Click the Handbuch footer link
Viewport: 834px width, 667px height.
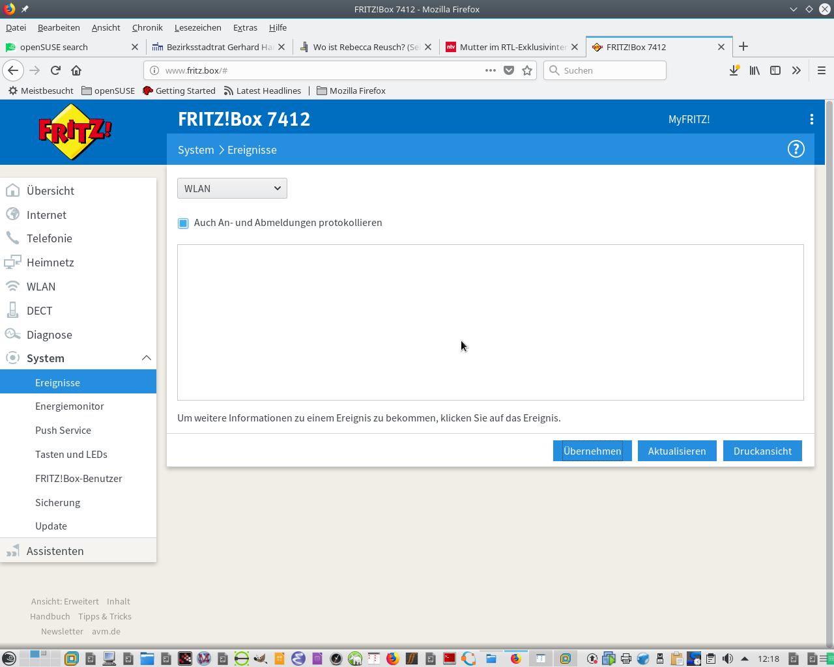tap(50, 616)
